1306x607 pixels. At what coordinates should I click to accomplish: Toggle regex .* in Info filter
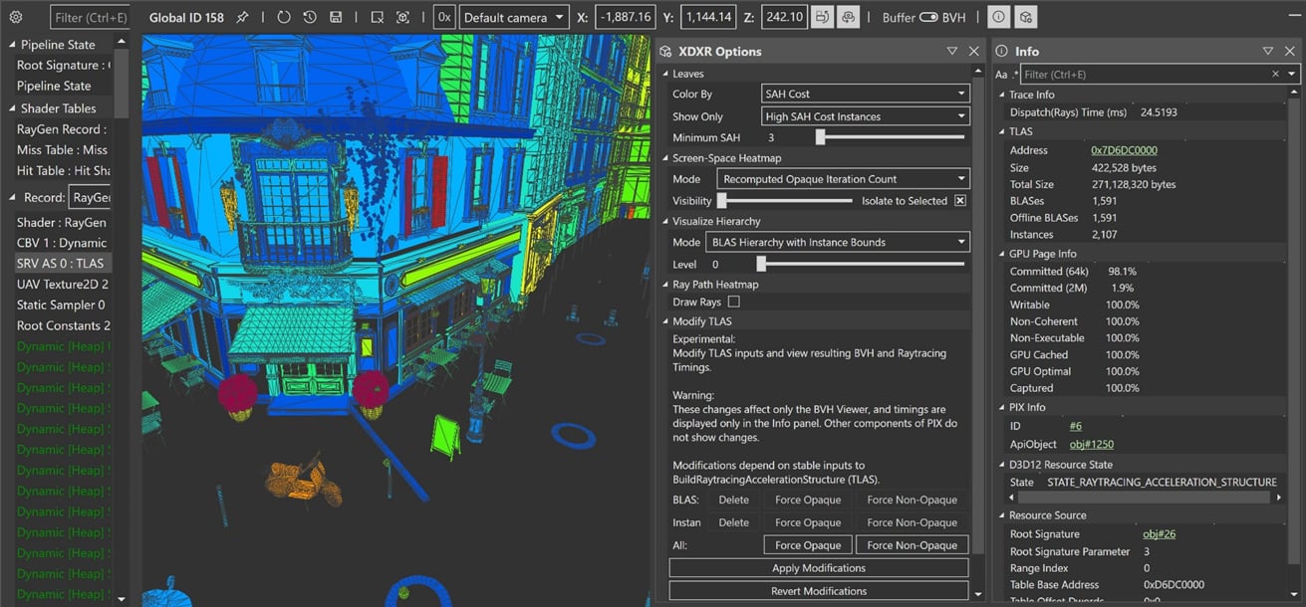click(x=1015, y=75)
